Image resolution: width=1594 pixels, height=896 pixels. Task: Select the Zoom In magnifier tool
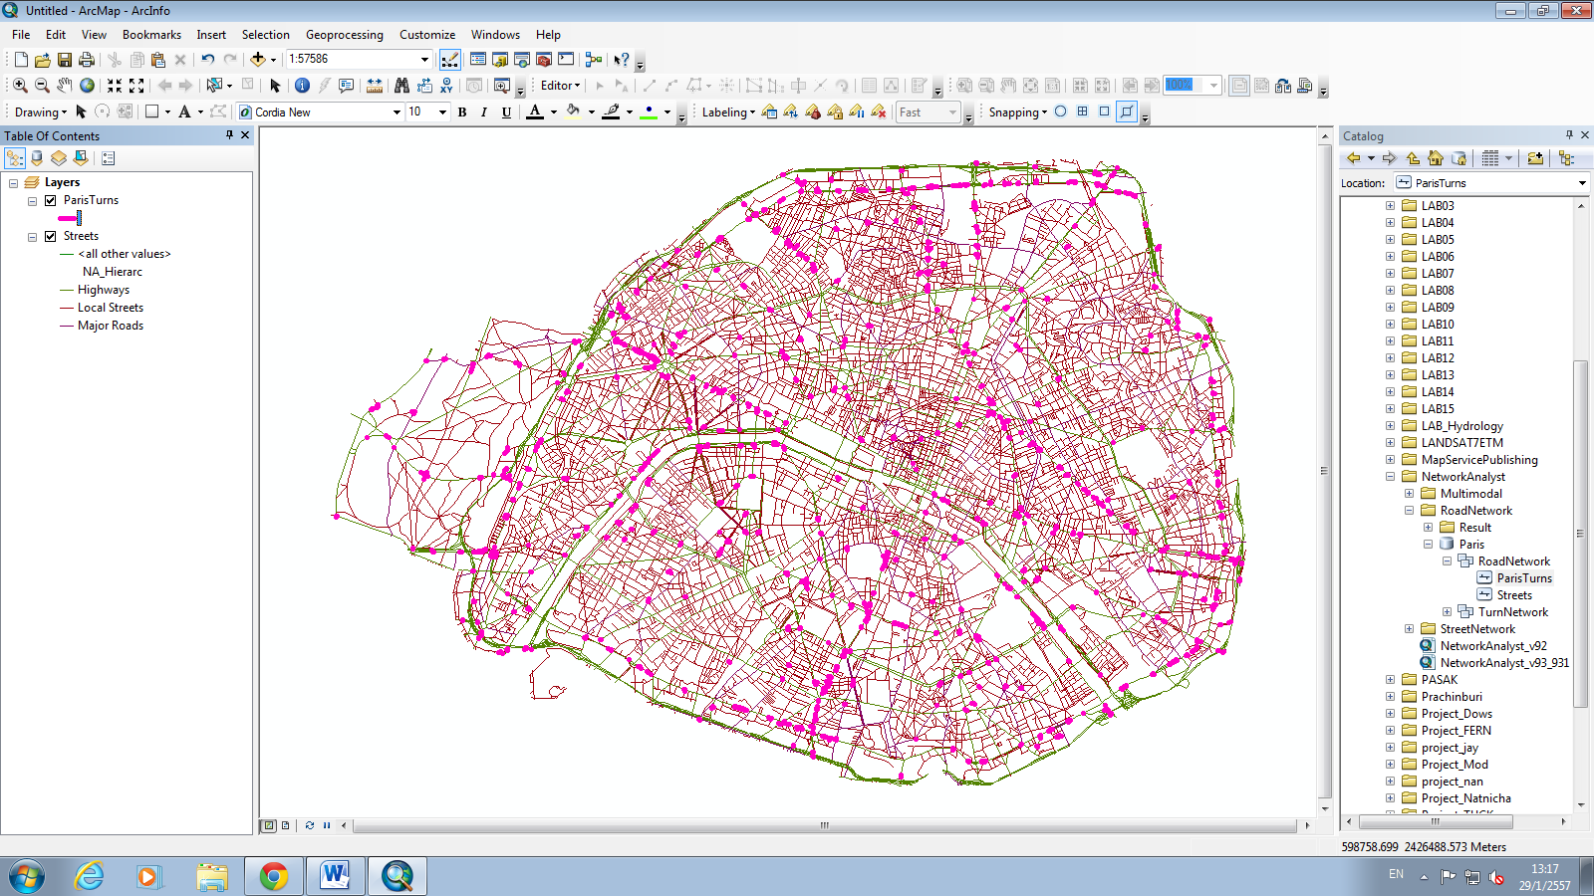[x=20, y=86]
